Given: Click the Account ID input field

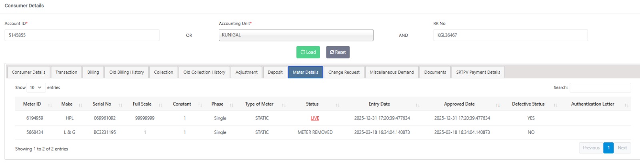Looking at the screenshot, I should coord(82,35).
